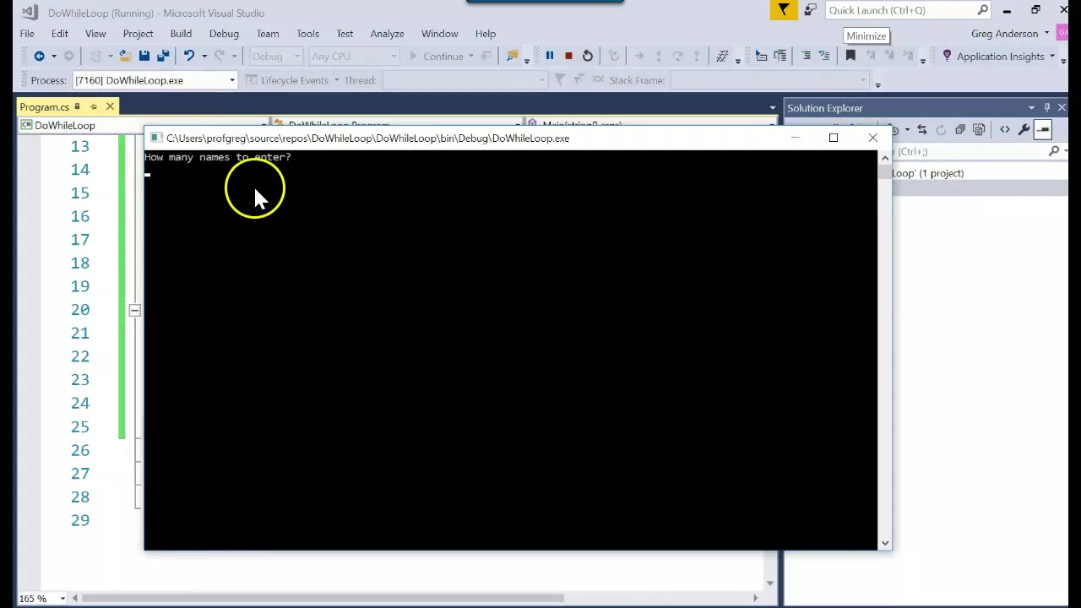Expand the Continue button dropdown arrow
This screenshot has height=608, width=1081.
point(471,57)
